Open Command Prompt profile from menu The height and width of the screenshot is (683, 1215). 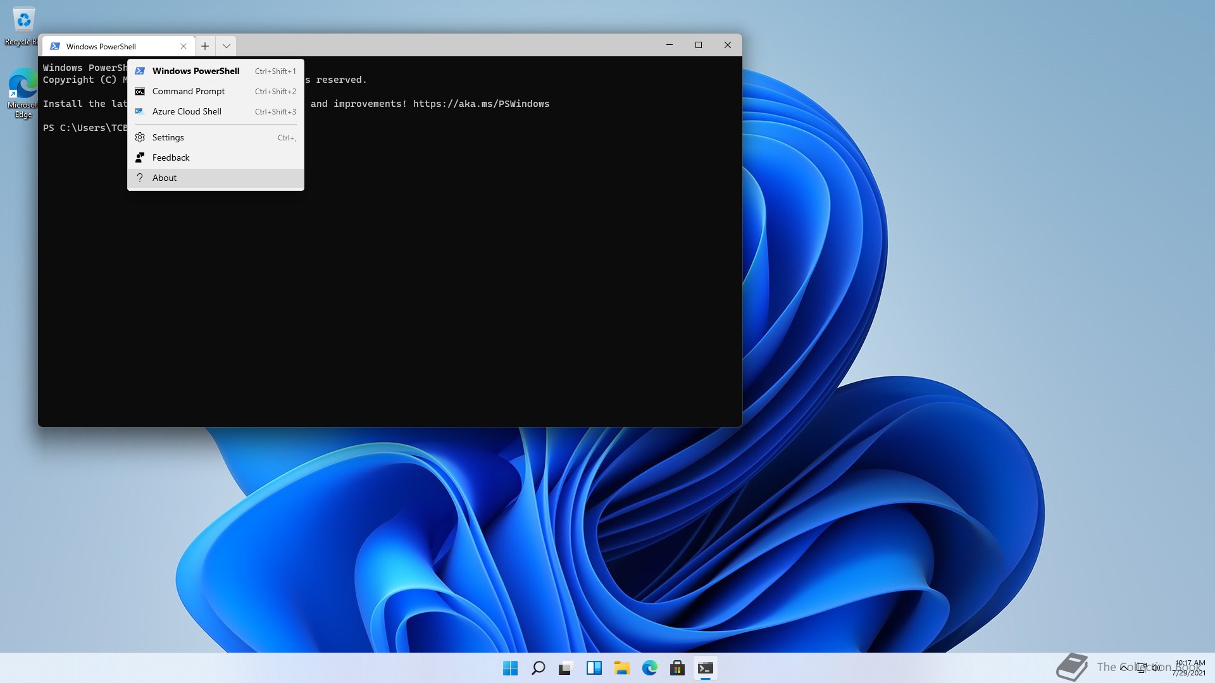point(215,91)
